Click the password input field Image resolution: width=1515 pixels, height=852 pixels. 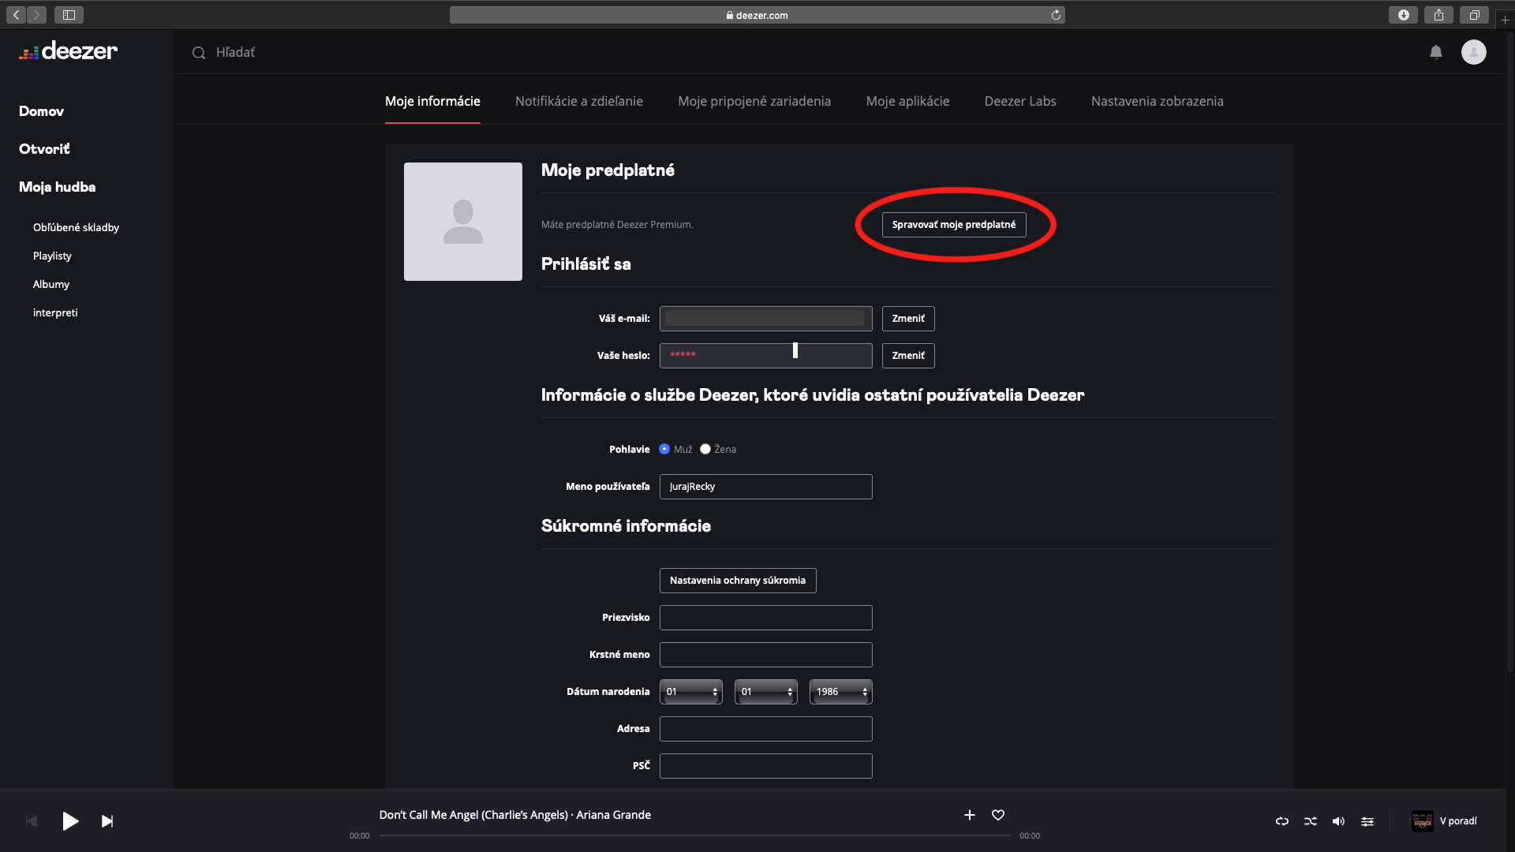pyautogui.click(x=766, y=356)
